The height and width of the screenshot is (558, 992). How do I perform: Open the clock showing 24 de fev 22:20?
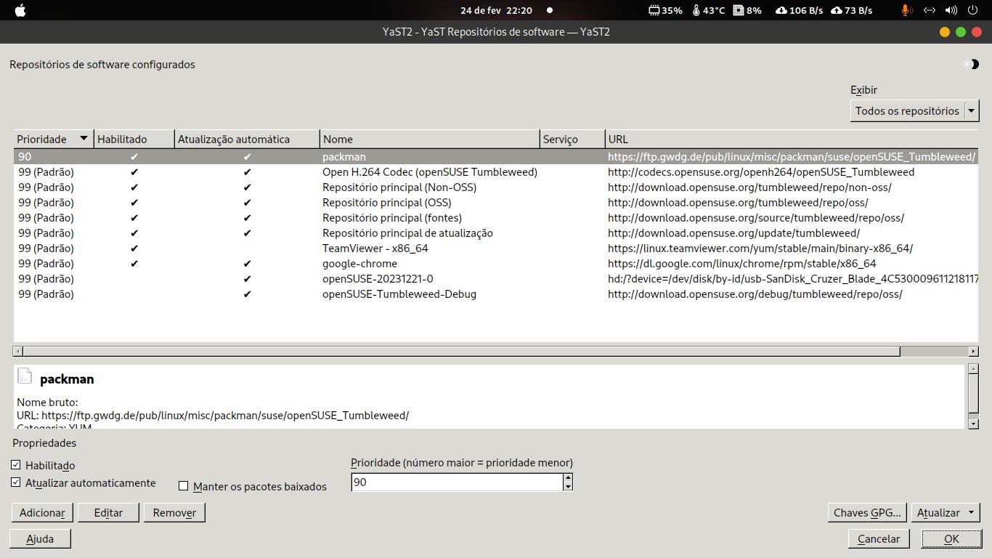(x=496, y=10)
